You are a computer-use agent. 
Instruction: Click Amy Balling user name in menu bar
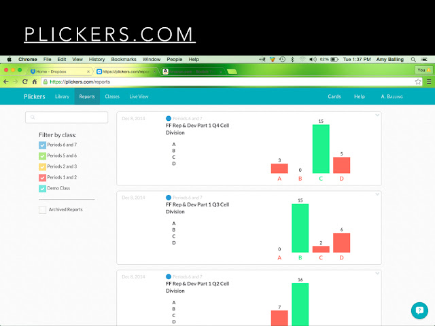coord(389,59)
